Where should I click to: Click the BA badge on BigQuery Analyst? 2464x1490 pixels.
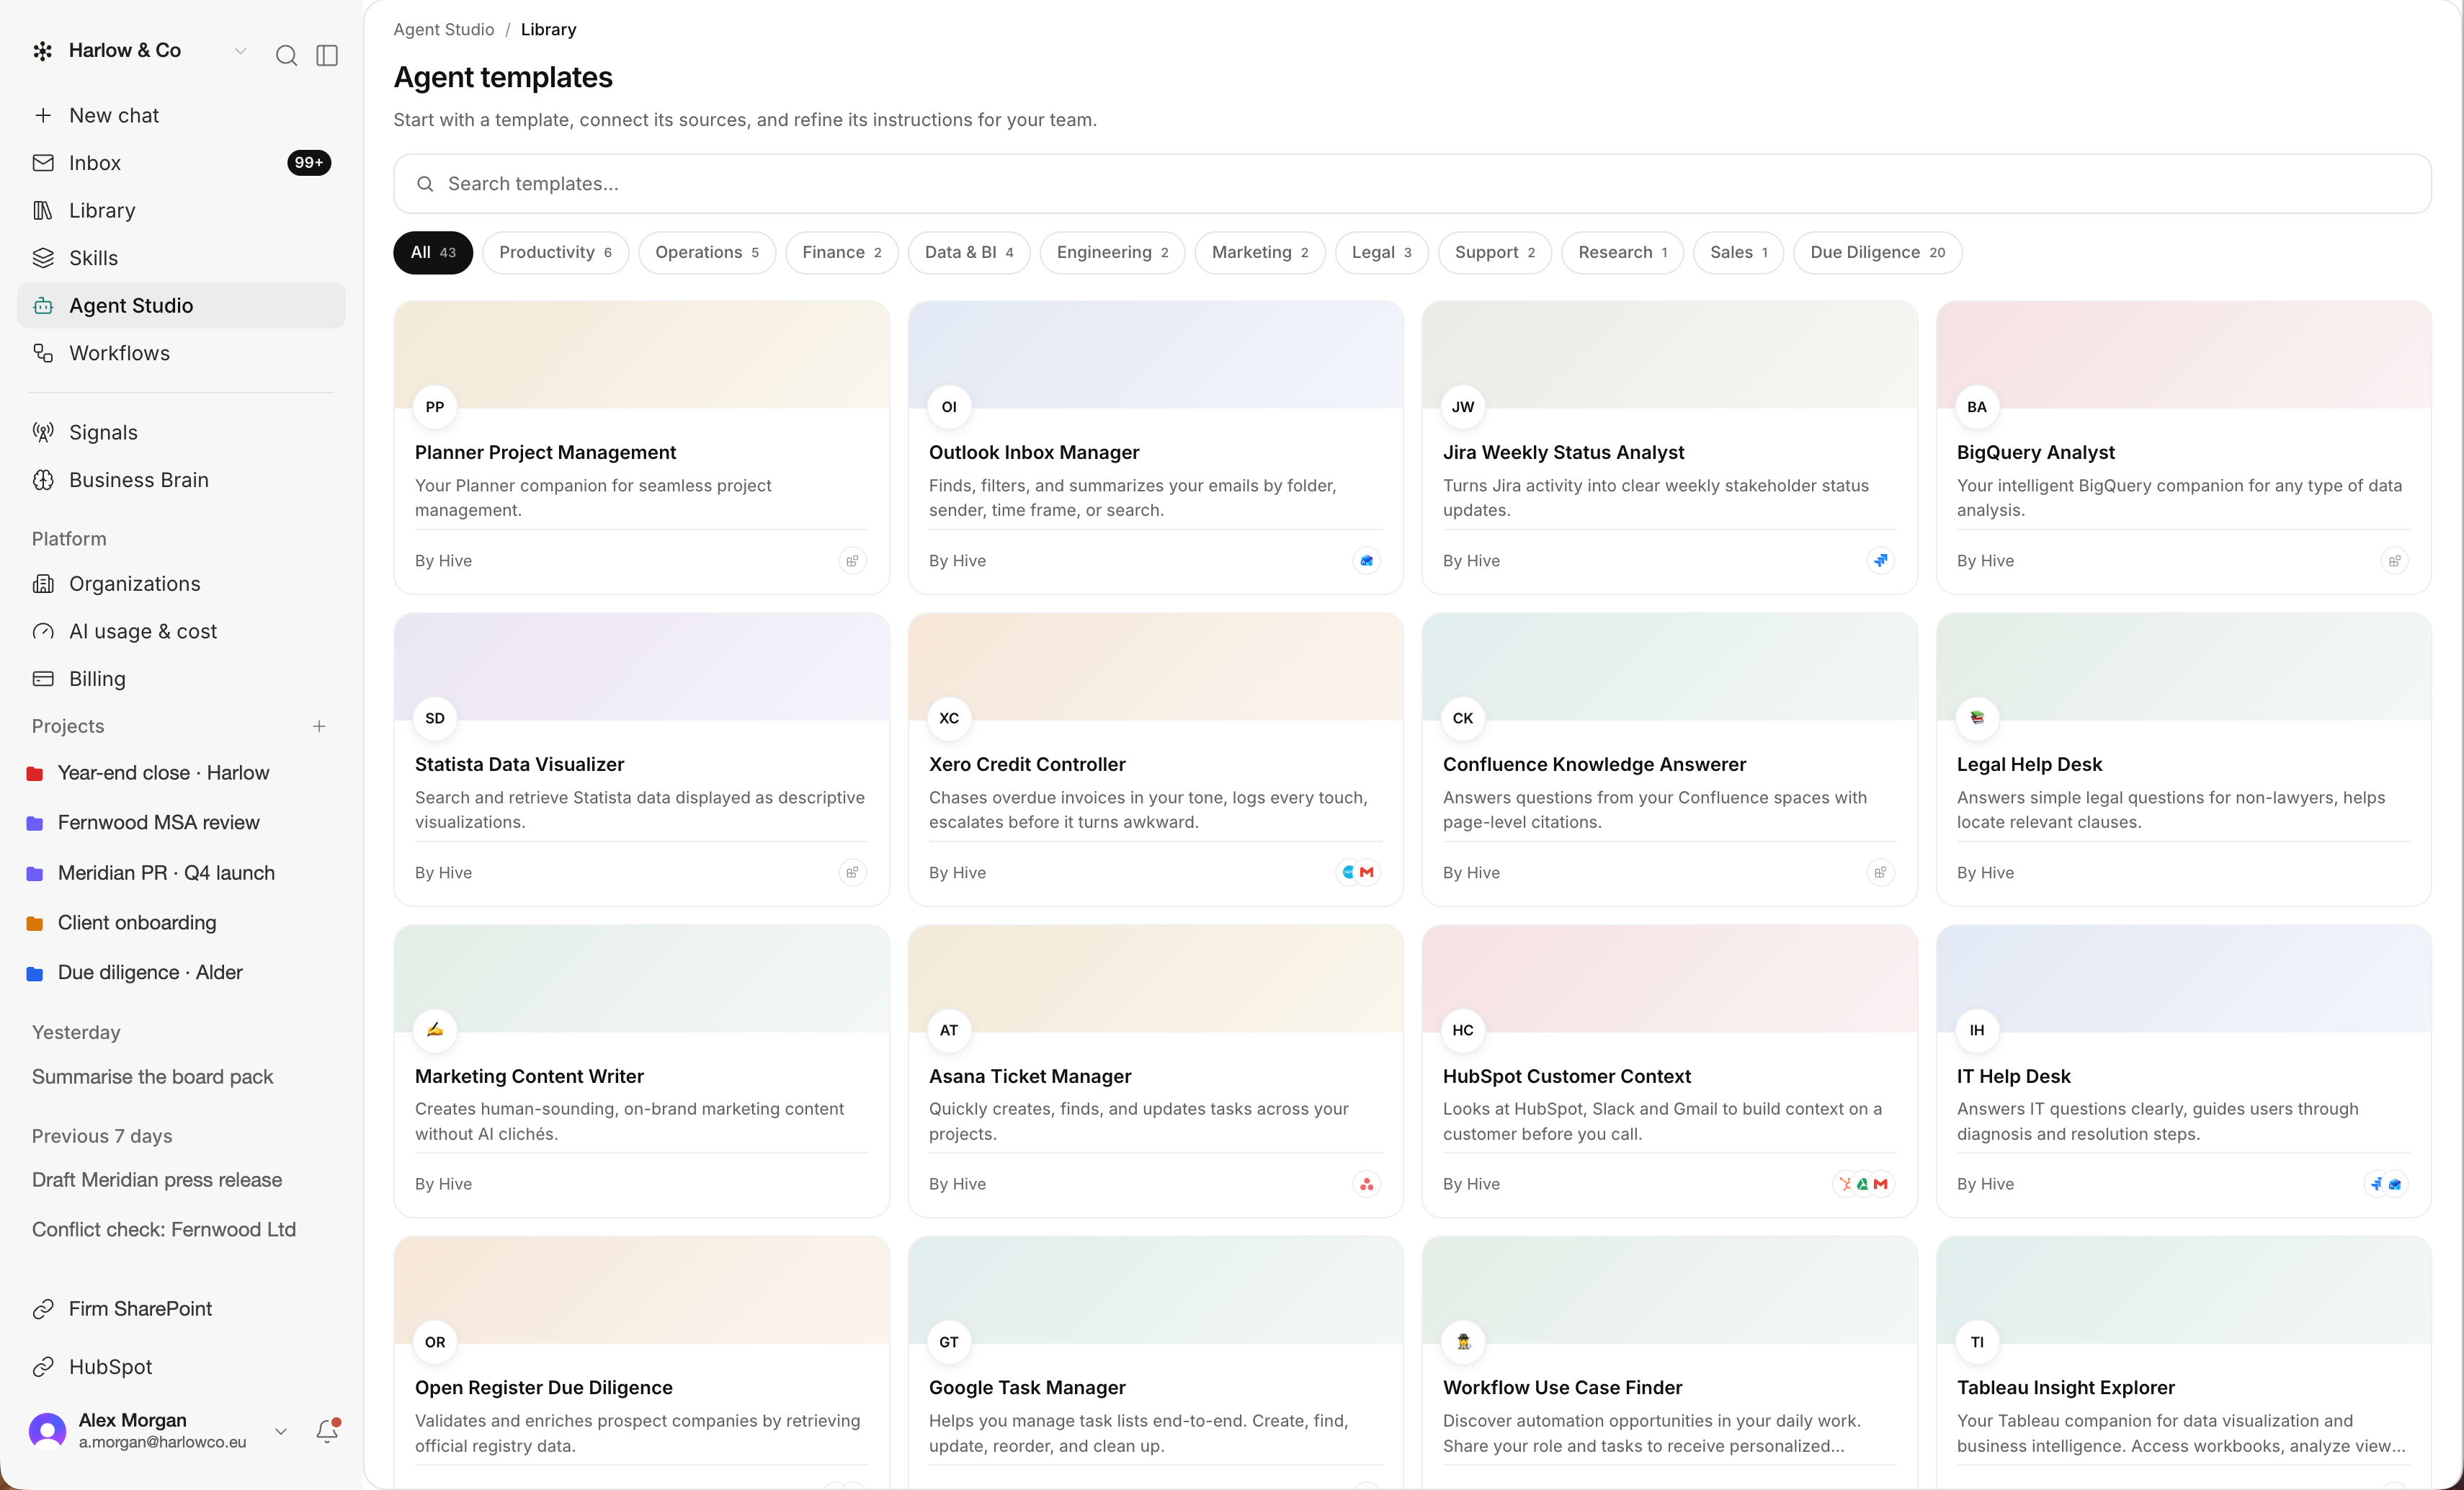(x=1976, y=407)
